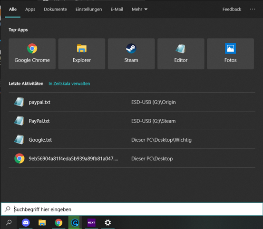Click the notepad icon beside paypal.txt
The image size is (263, 229).
click(x=19, y=102)
